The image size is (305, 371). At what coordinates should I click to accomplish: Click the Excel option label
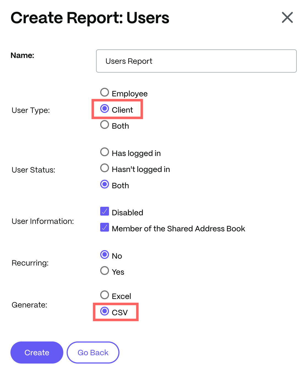pyautogui.click(x=121, y=296)
